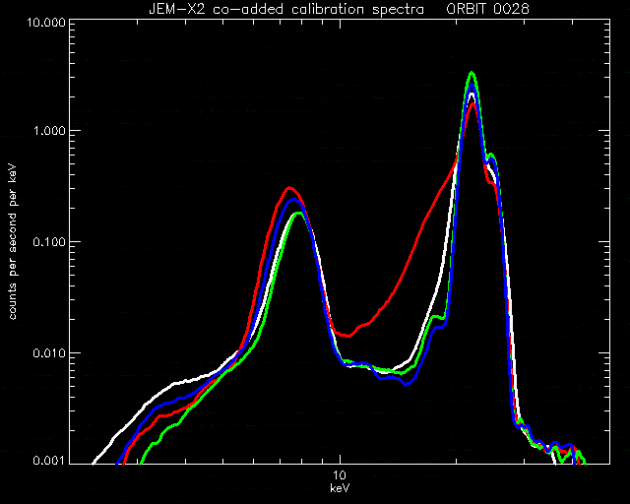Click the ORBIT 0028 text in title

(488, 9)
